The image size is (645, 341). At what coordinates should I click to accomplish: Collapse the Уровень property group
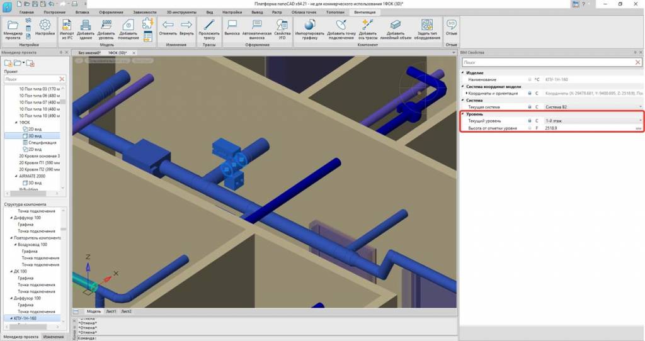(462, 114)
